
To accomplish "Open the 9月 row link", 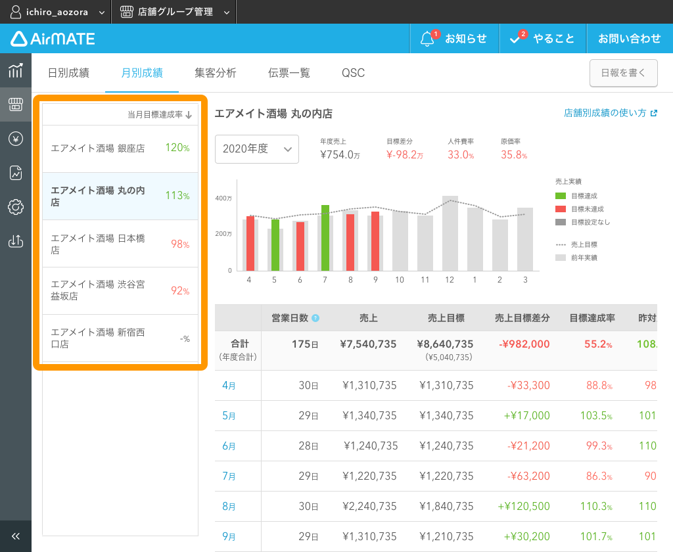I will (x=229, y=536).
